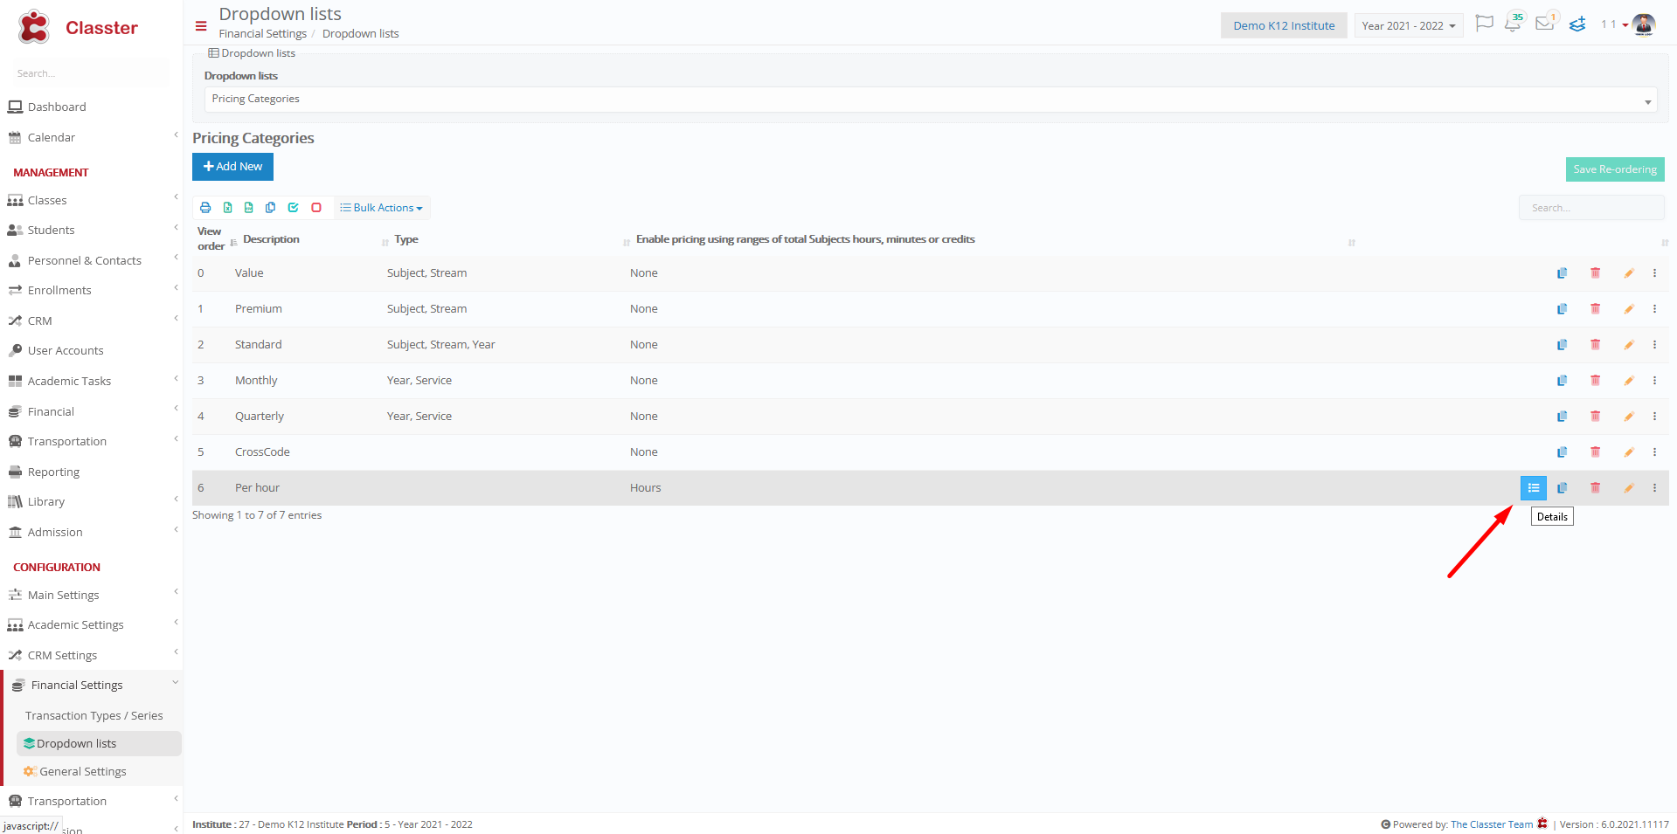Image resolution: width=1677 pixels, height=834 pixels.
Task: Duplicate the Premium row
Action: [x=1562, y=309]
